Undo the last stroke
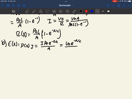 [x=108, y=5]
